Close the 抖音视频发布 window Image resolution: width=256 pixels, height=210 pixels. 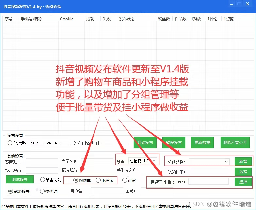point(248,4)
